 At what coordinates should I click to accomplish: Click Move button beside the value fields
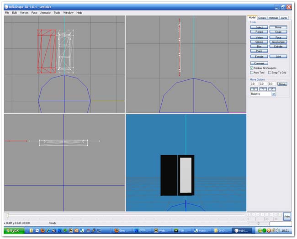(x=282, y=84)
